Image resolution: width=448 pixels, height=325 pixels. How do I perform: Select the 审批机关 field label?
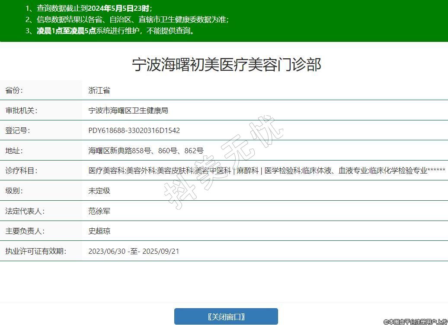click(x=21, y=110)
